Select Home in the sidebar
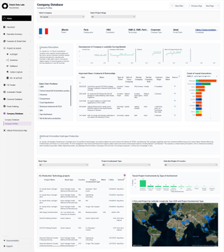 [17, 18]
